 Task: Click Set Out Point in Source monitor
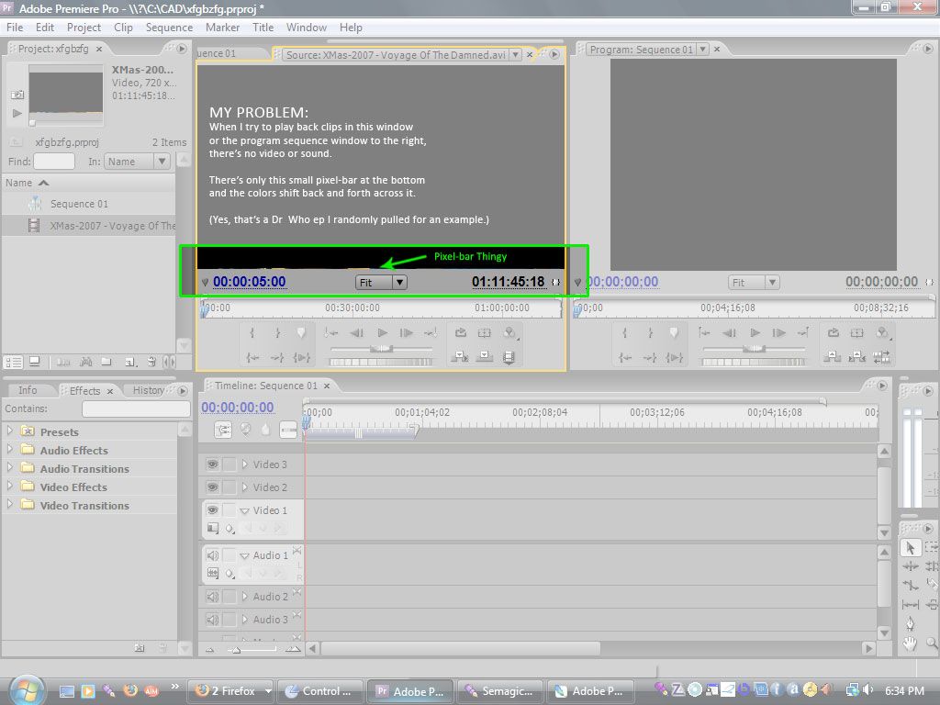(277, 332)
